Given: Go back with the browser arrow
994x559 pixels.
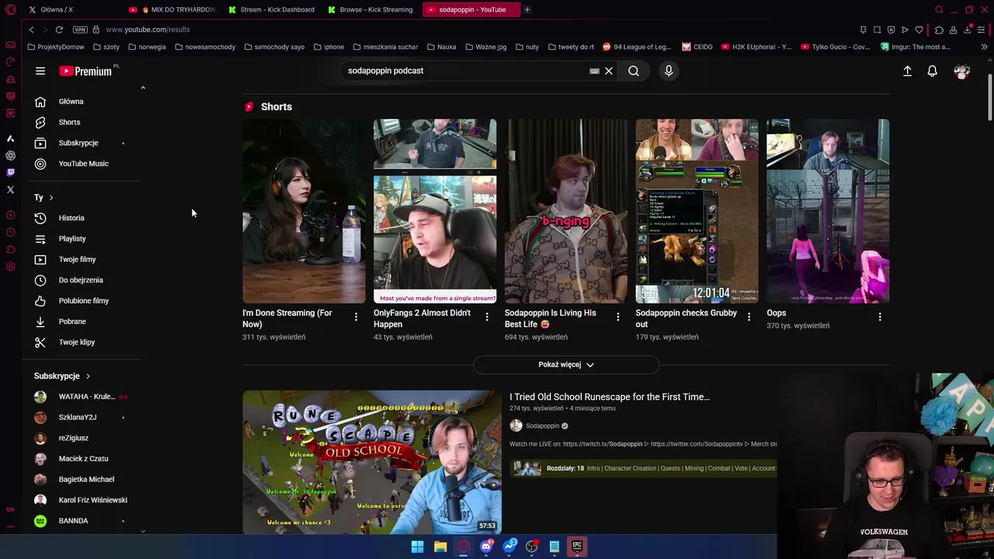Looking at the screenshot, I should (x=31, y=30).
